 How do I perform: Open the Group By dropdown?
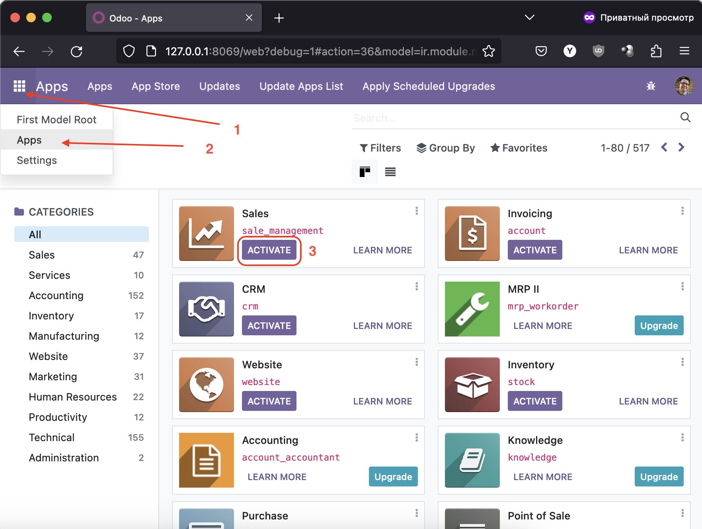click(x=446, y=148)
